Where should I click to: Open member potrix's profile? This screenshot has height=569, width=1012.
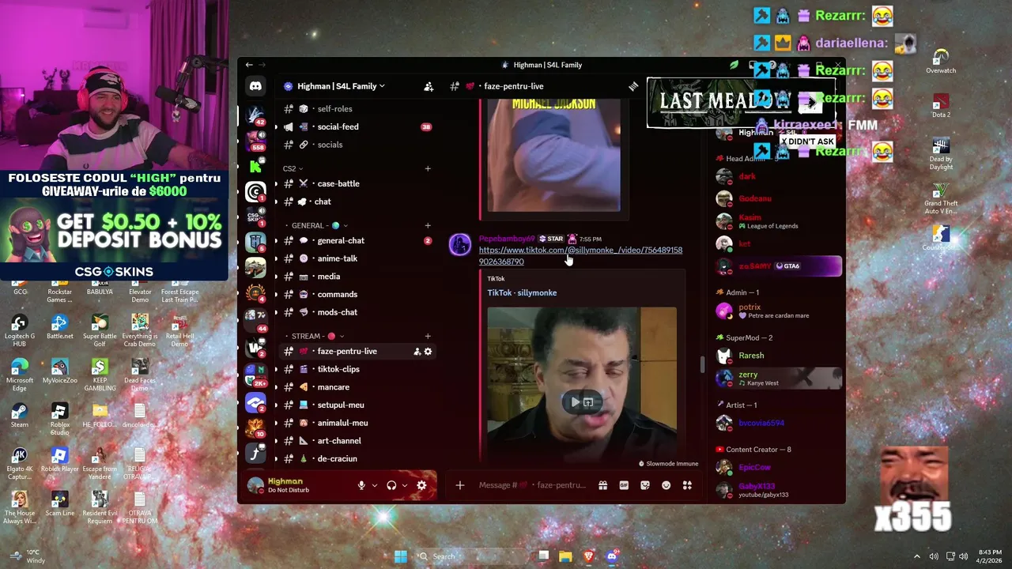(x=778, y=311)
